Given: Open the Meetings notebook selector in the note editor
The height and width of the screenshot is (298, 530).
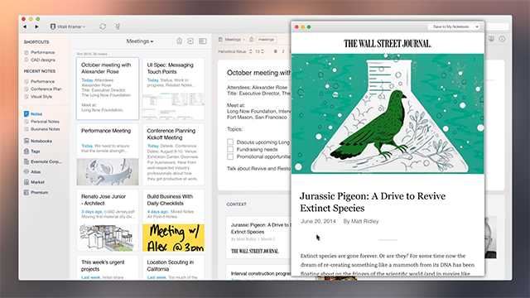Looking at the screenshot, I should pos(232,40).
